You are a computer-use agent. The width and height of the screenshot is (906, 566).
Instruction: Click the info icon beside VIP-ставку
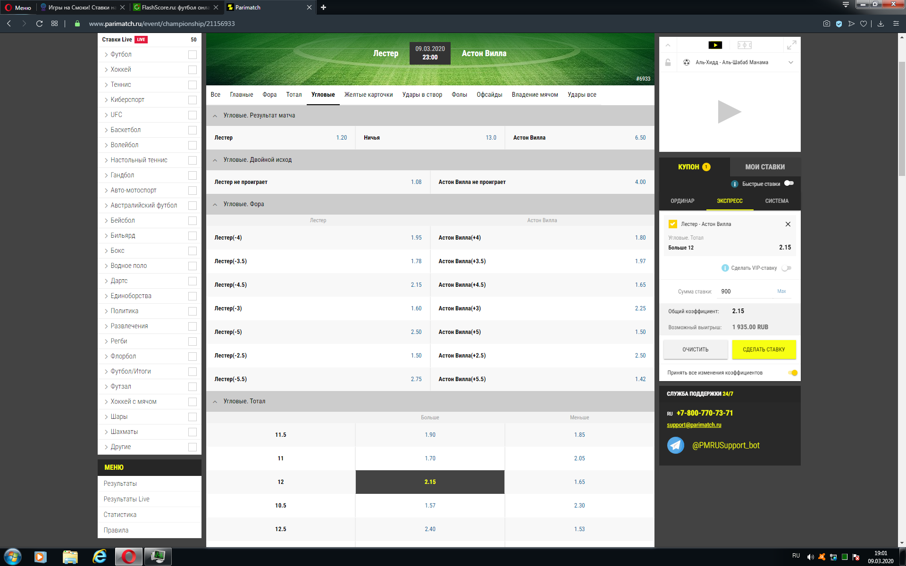pos(725,268)
